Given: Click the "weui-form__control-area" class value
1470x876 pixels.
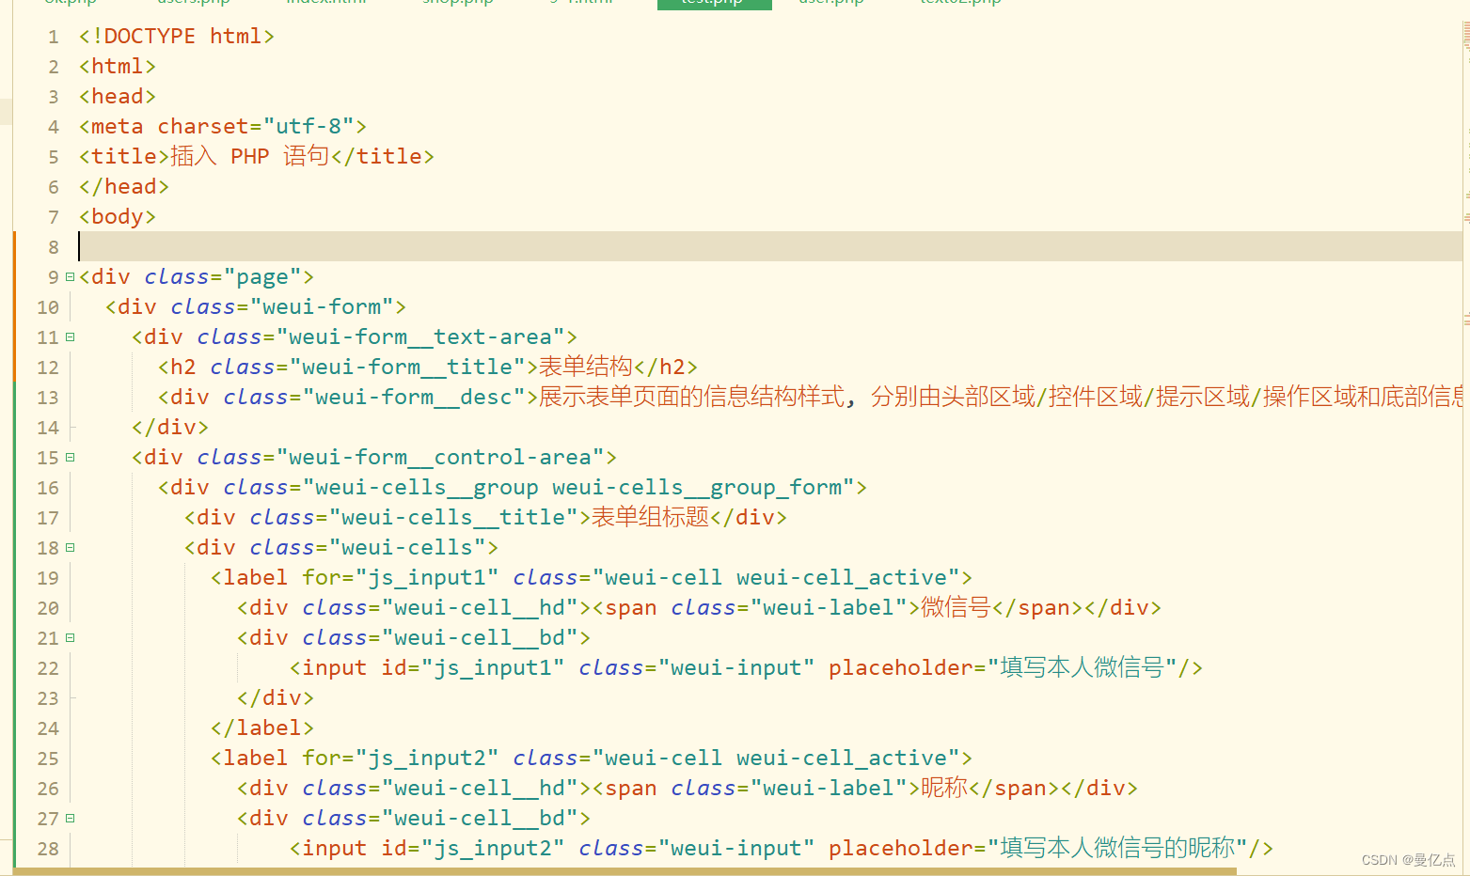Looking at the screenshot, I should [440, 458].
